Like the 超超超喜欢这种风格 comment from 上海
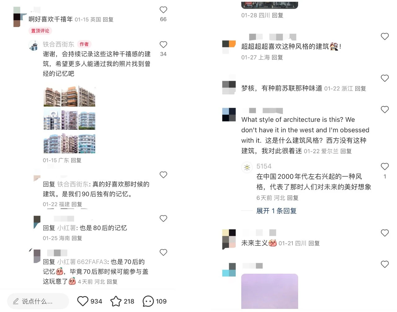The height and width of the screenshot is (312, 397). (385, 37)
